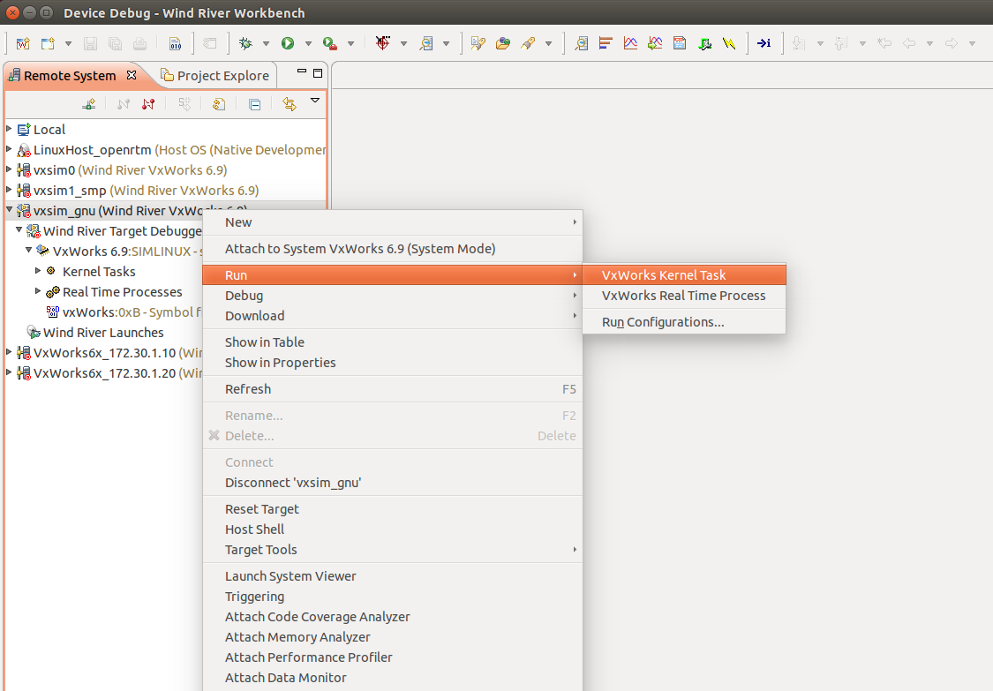
Task: Click the Define New Connection icon
Action: (x=89, y=104)
